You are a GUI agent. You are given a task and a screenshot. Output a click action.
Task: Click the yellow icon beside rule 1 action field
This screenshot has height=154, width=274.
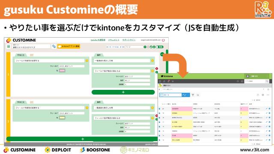pos(87,61)
